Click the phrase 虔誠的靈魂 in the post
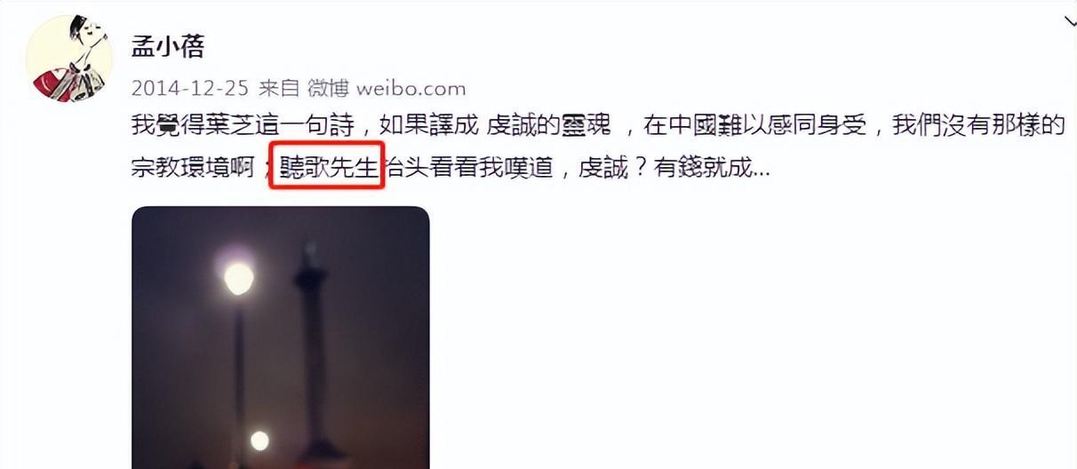Viewport: 1077px width, 469px height. (550, 124)
